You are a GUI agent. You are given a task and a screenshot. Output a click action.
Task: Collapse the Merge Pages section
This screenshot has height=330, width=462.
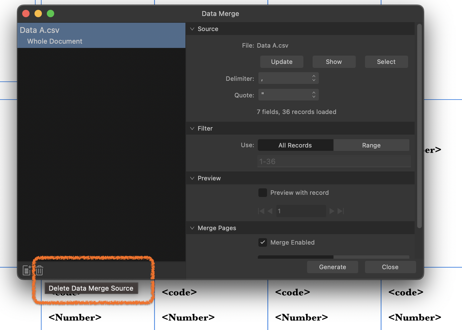tap(192, 228)
